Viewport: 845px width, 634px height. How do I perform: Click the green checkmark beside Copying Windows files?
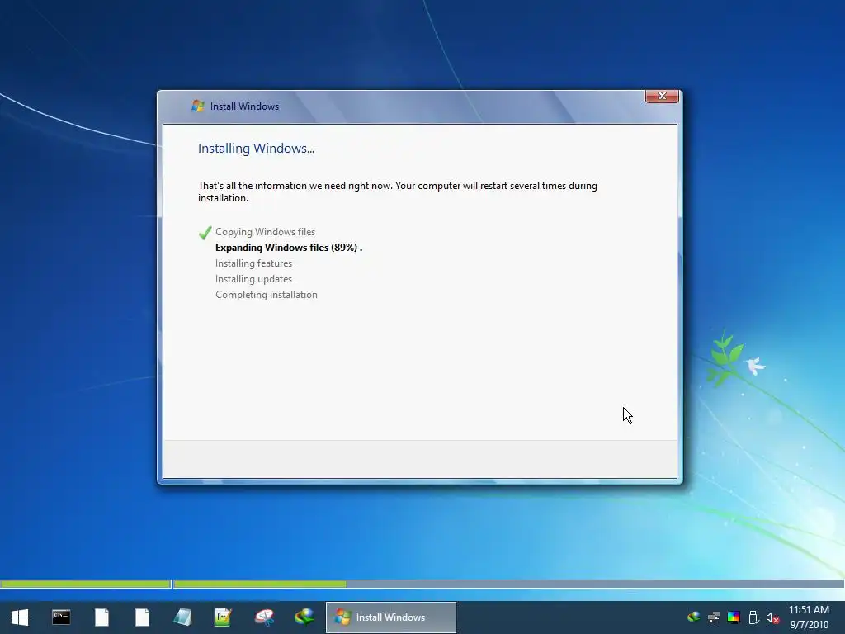[205, 232]
